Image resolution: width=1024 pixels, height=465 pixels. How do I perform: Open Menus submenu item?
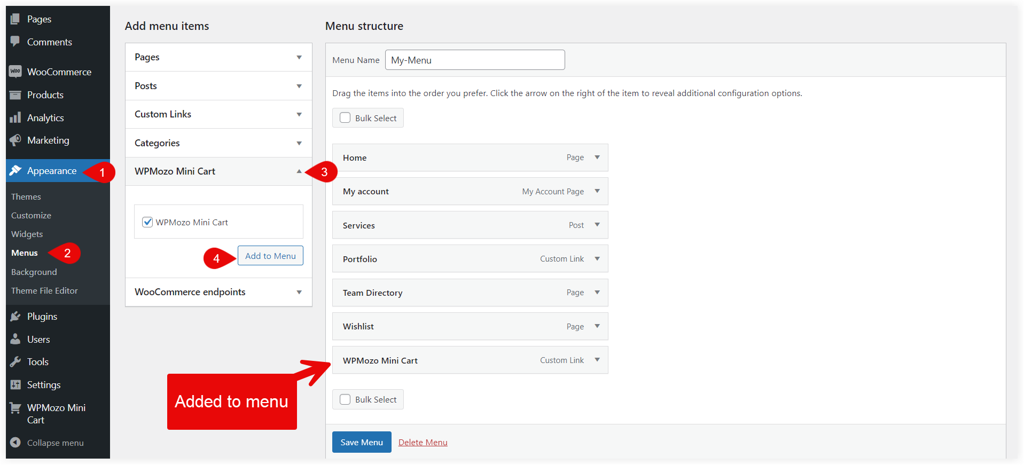click(x=25, y=253)
